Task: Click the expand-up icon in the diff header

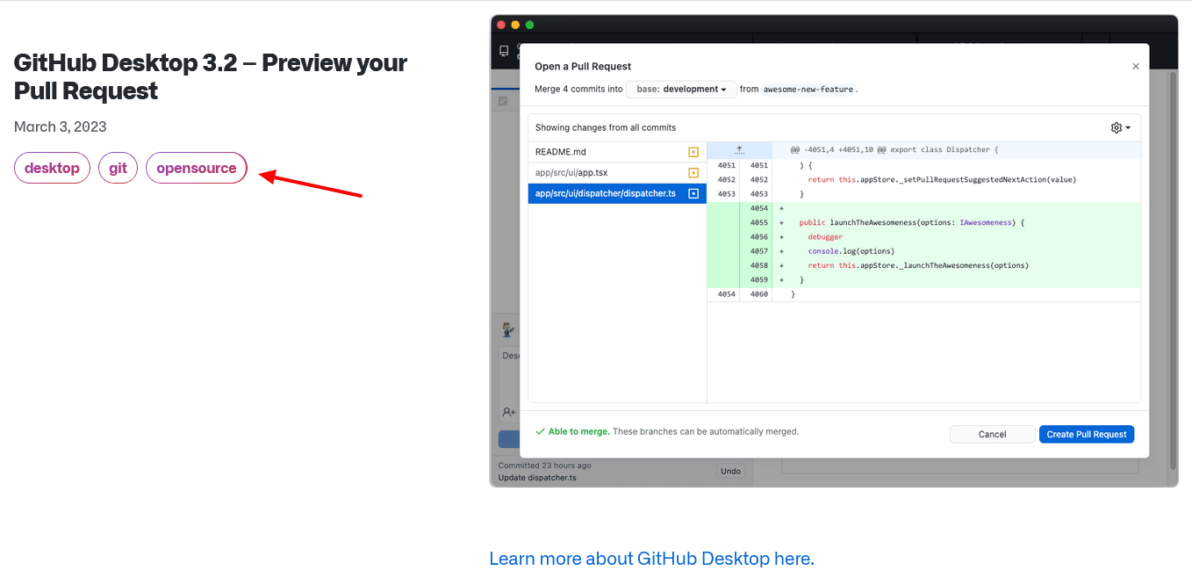Action: [739, 150]
